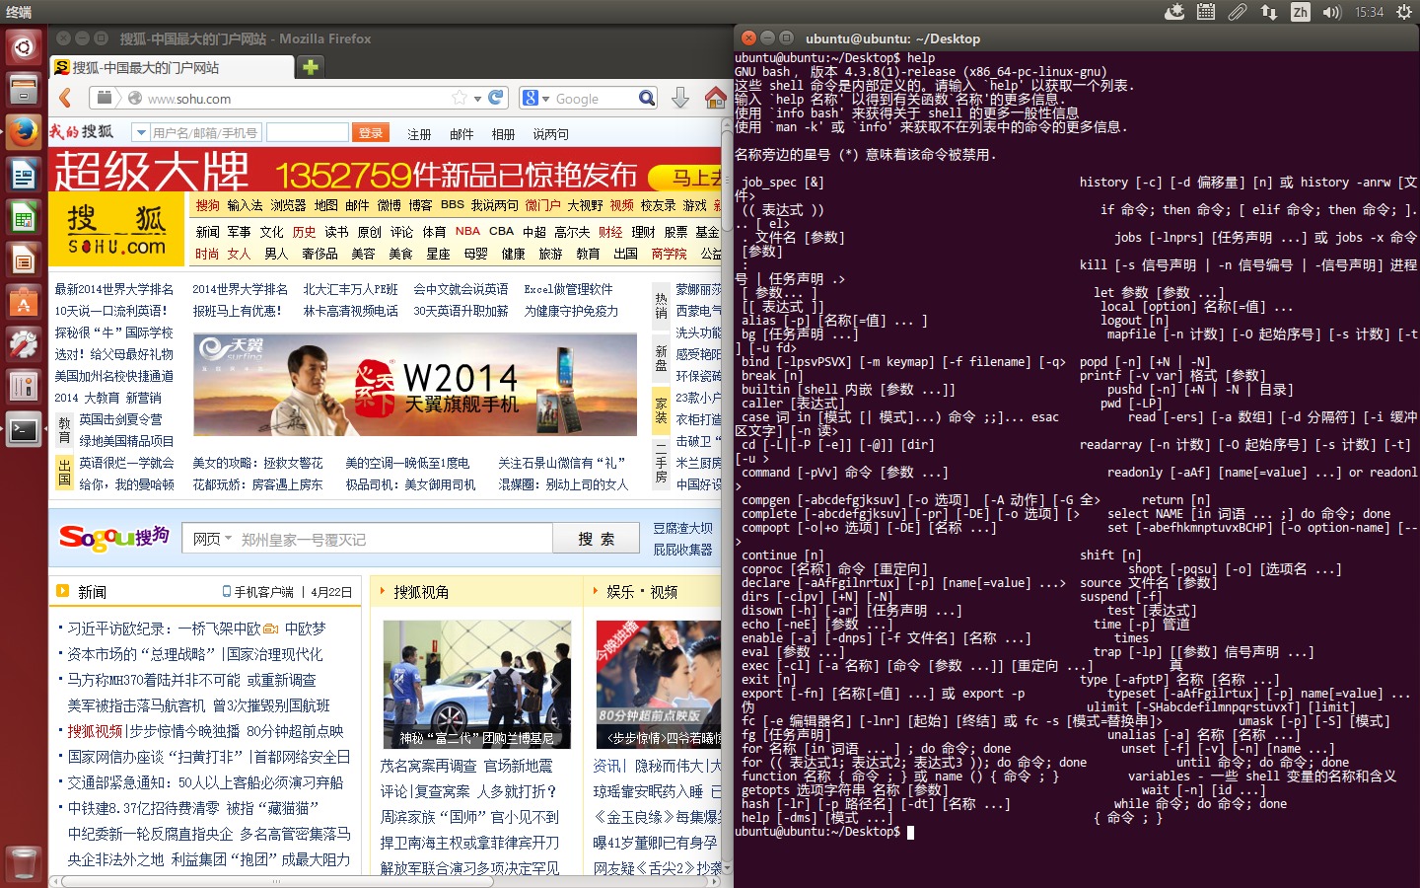
Task: Click the 搜狐视角 car show thumbnail
Action: point(476,684)
